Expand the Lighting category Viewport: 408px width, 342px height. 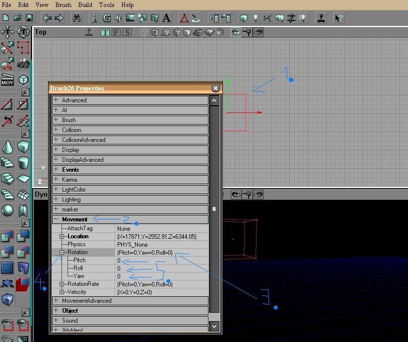(56, 199)
